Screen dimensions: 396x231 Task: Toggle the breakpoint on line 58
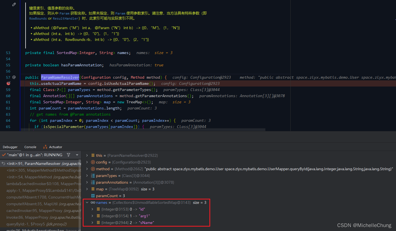pos(8,83)
